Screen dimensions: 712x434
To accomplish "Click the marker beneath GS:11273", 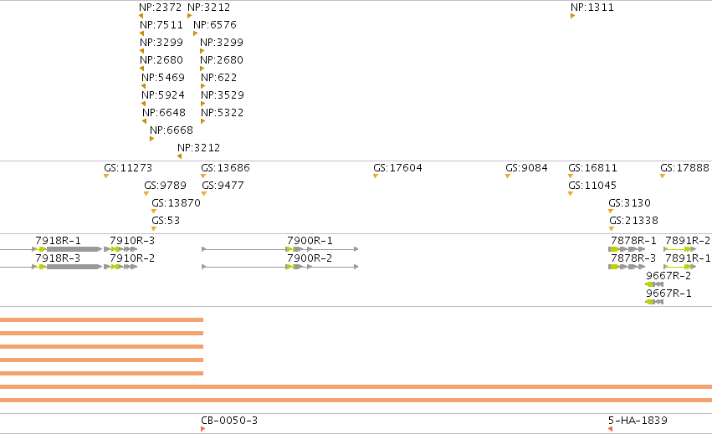I will click(x=106, y=176).
